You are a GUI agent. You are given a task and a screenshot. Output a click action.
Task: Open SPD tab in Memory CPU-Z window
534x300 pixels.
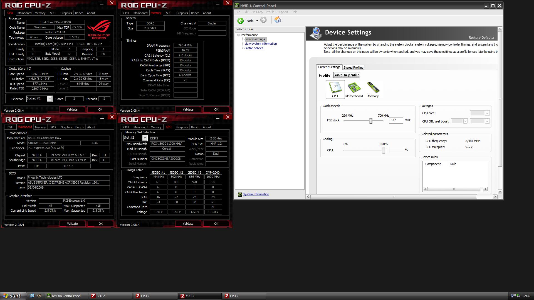pyautogui.click(x=169, y=13)
